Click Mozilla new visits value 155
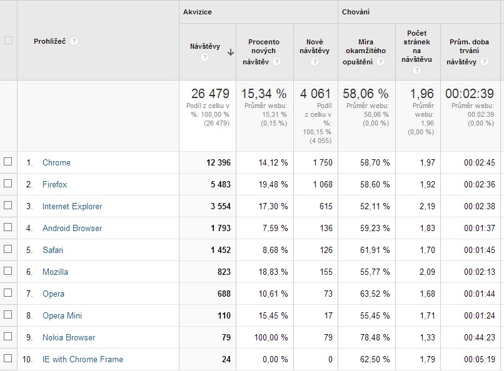Image resolution: width=504 pixels, height=371 pixels. tap(326, 272)
